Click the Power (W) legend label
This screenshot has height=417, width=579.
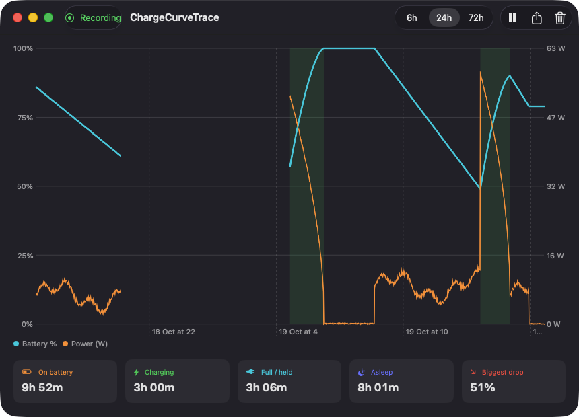pyautogui.click(x=90, y=344)
